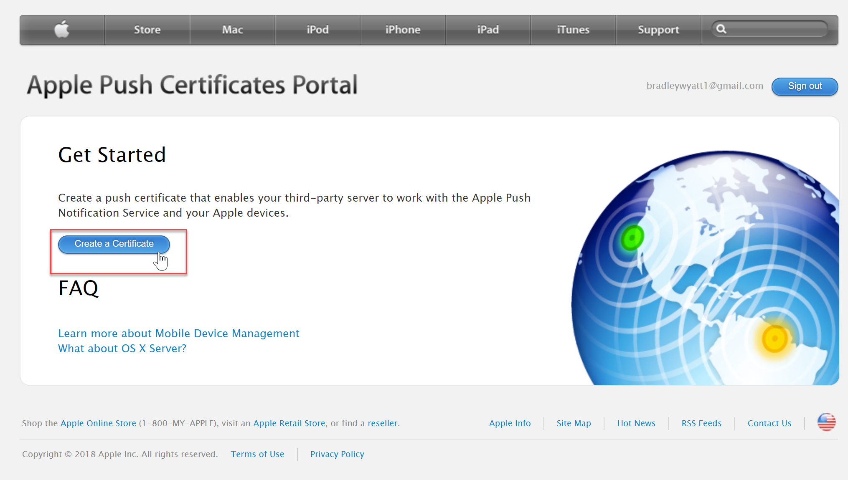Open the Hot News footer link

coord(636,423)
